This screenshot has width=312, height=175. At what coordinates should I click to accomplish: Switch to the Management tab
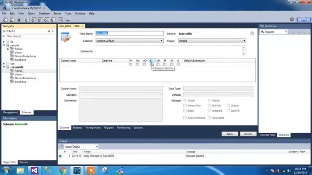(x=10, y=112)
